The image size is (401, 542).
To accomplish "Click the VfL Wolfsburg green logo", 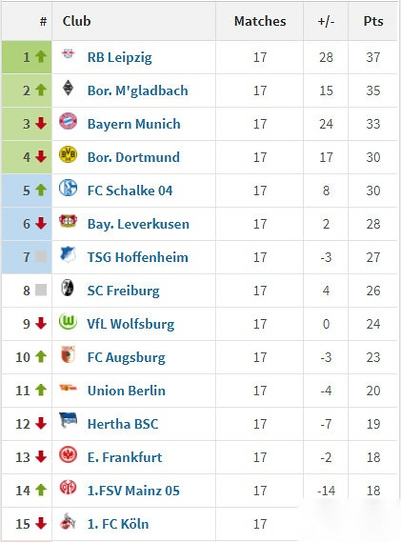I will [68, 322].
